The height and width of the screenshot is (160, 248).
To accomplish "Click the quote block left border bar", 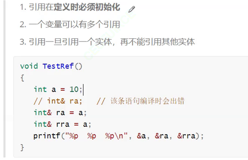I will coord(5,79).
